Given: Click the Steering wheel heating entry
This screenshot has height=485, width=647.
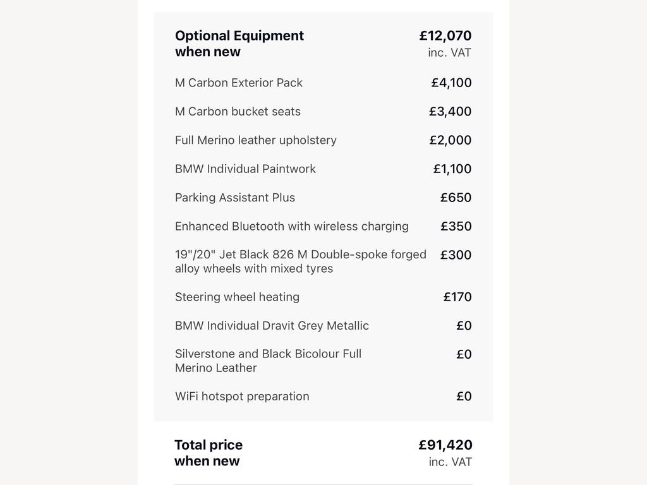Looking at the screenshot, I should coord(238,297).
